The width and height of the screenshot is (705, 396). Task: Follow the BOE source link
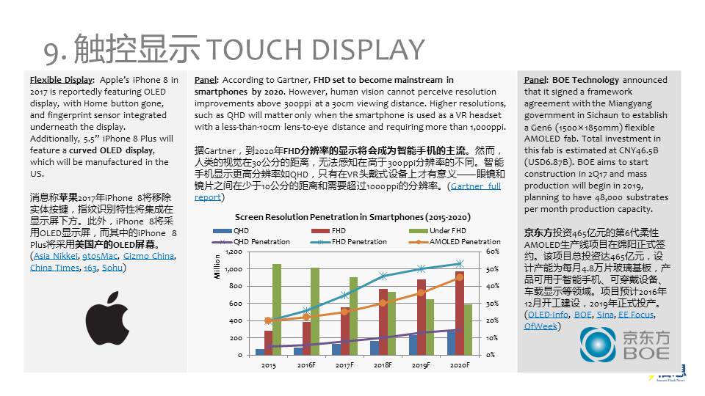(x=582, y=315)
